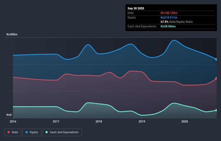This screenshot has width=221, height=141.
Task: Click the Sep 30 2020 tooltip date
Action: coord(136,8)
